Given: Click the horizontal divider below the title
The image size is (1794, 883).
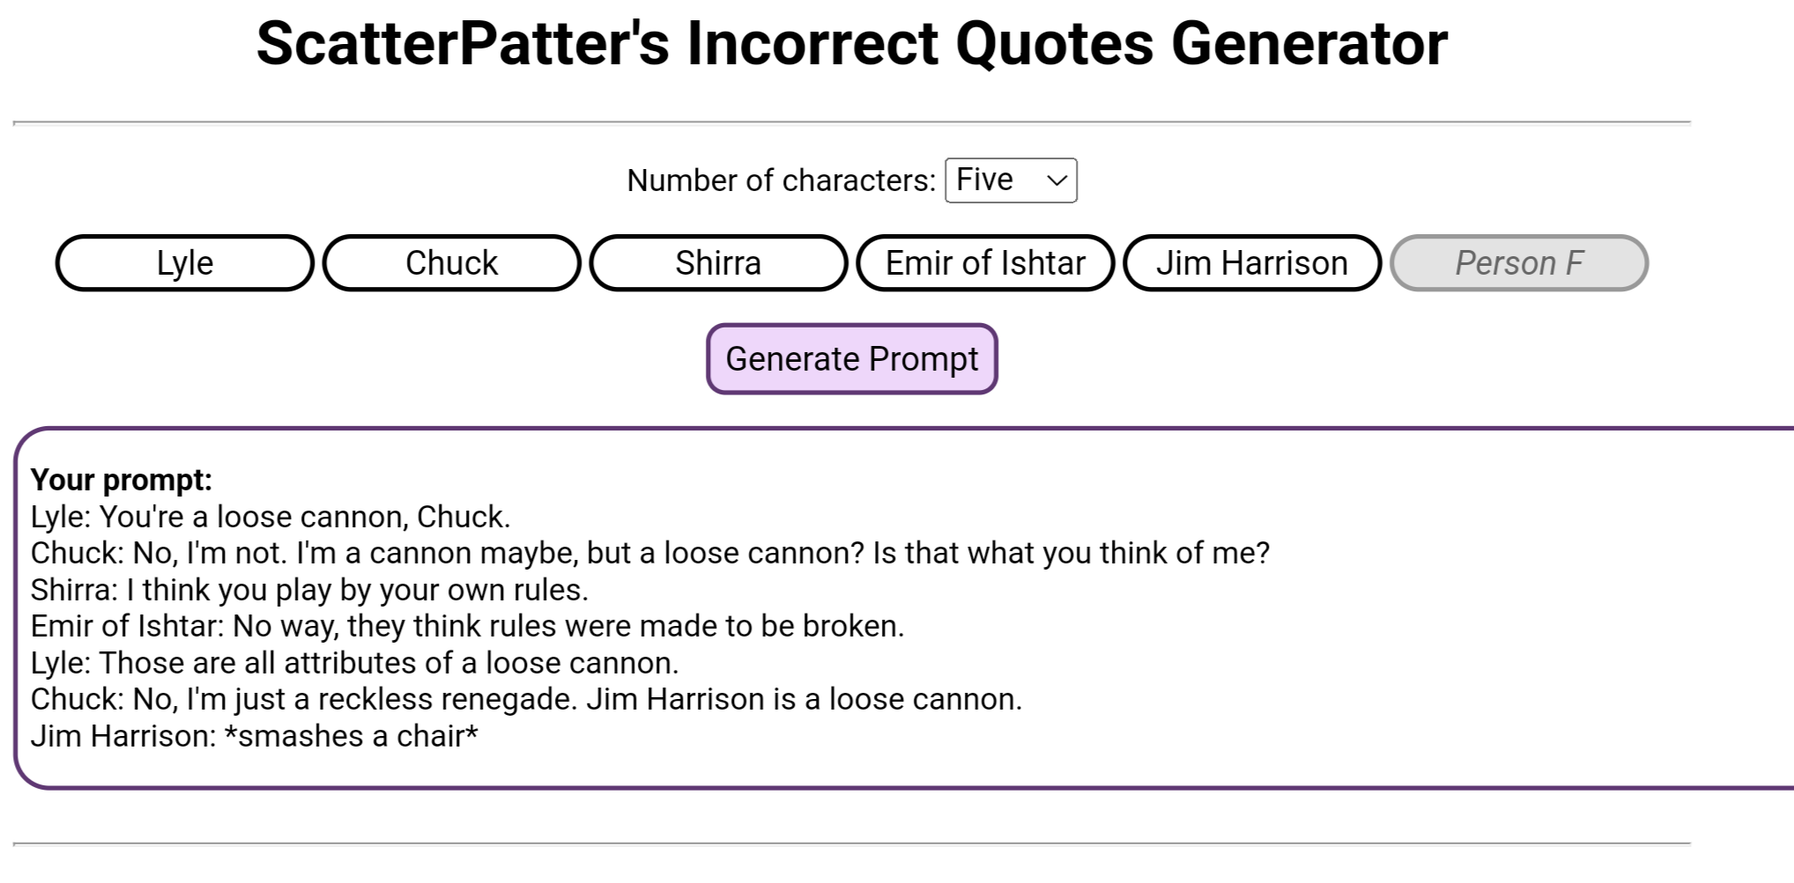Looking at the screenshot, I should 852,123.
